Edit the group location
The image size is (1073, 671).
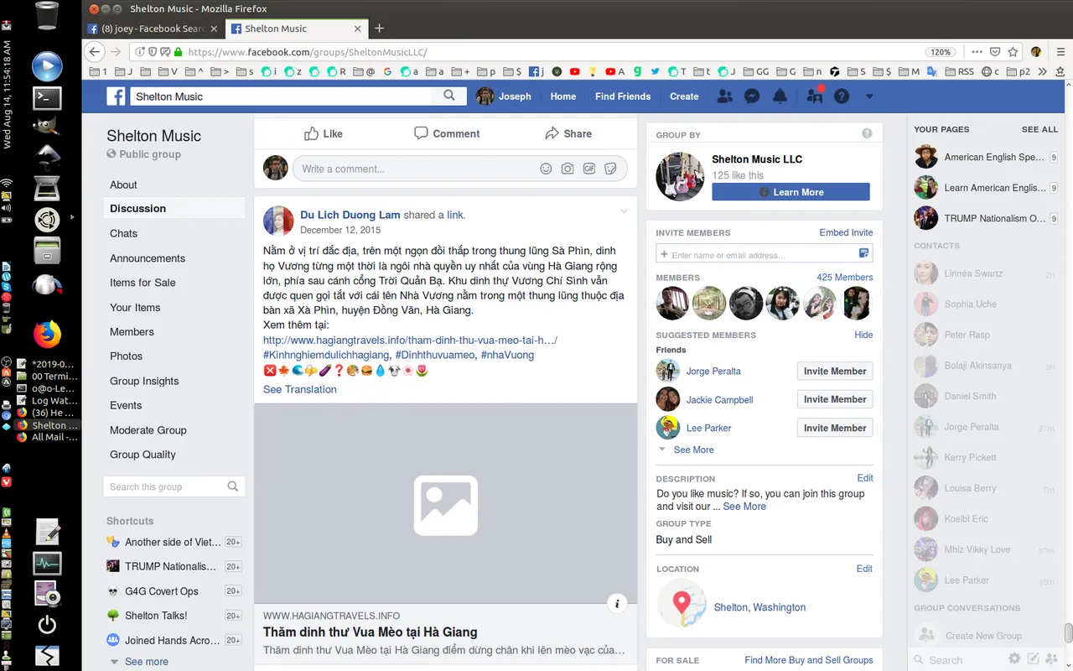[x=864, y=569]
